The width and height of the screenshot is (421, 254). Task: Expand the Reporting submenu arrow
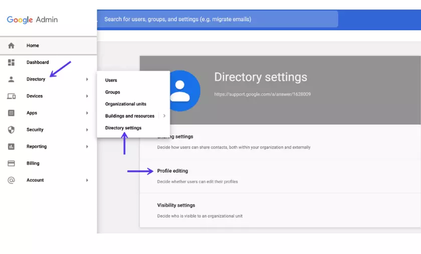coord(87,146)
